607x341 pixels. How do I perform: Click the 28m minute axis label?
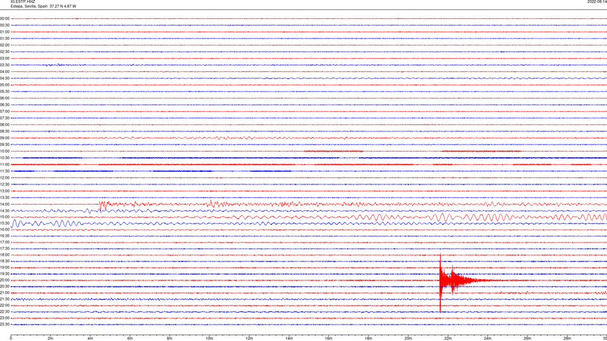(x=567, y=338)
